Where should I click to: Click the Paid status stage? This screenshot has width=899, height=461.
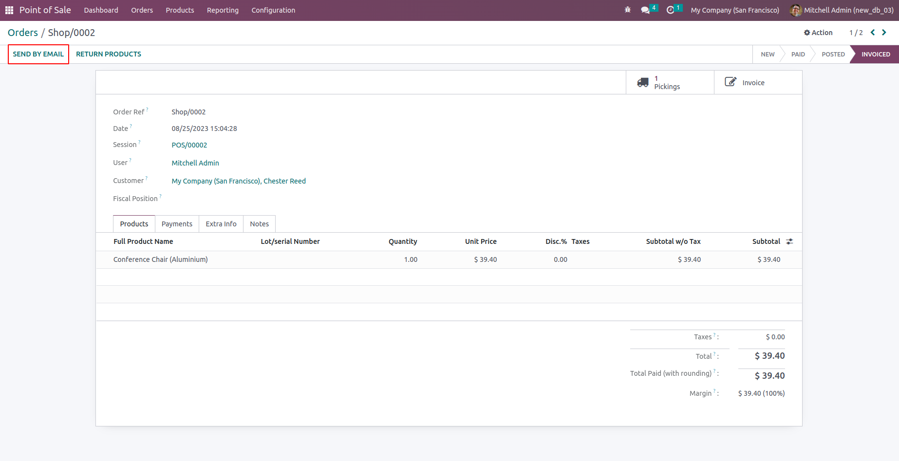click(x=798, y=55)
